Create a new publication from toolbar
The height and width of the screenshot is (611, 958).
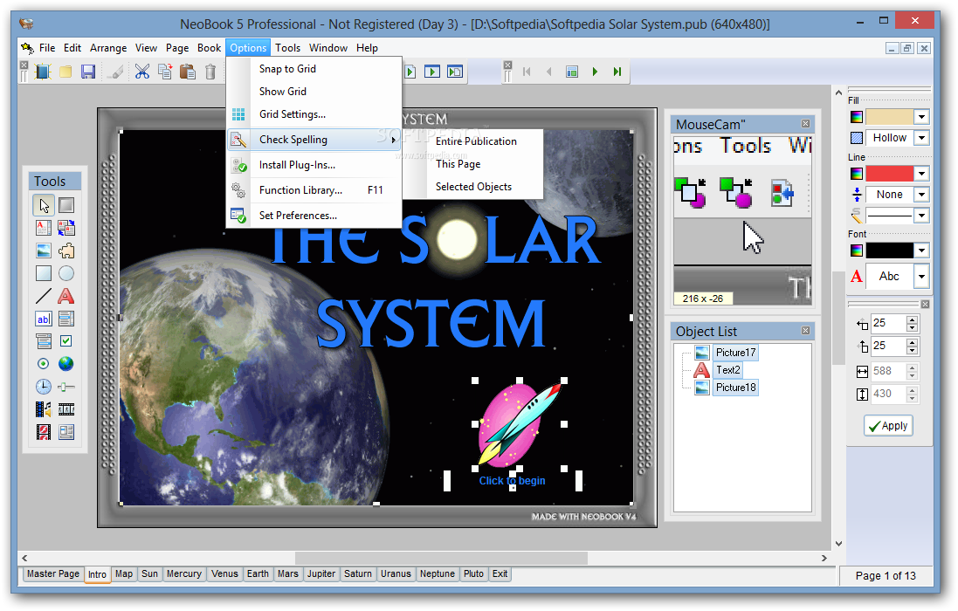coord(43,72)
